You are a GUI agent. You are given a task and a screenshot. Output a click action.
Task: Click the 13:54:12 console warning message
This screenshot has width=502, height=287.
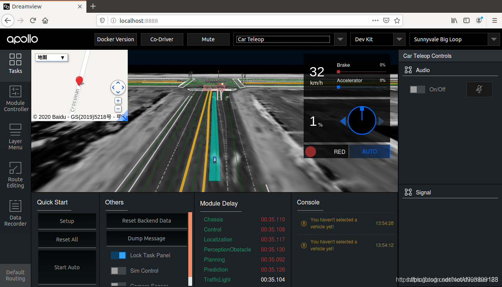click(x=346, y=245)
